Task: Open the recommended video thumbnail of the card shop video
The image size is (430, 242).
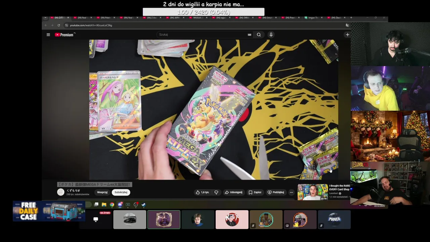Action: (313, 192)
